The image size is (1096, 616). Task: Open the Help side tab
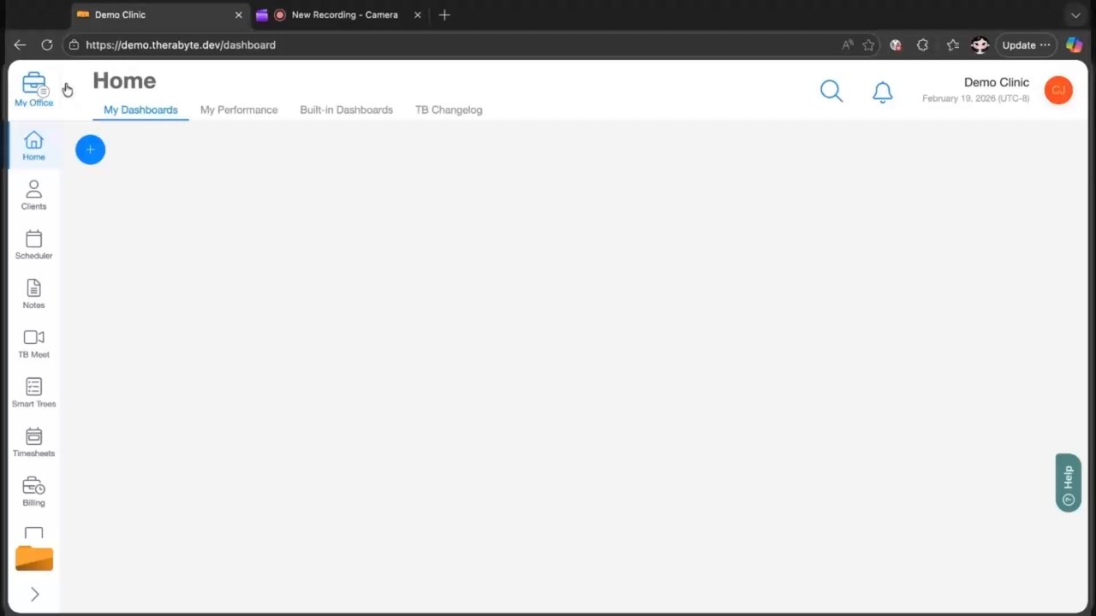(x=1068, y=483)
